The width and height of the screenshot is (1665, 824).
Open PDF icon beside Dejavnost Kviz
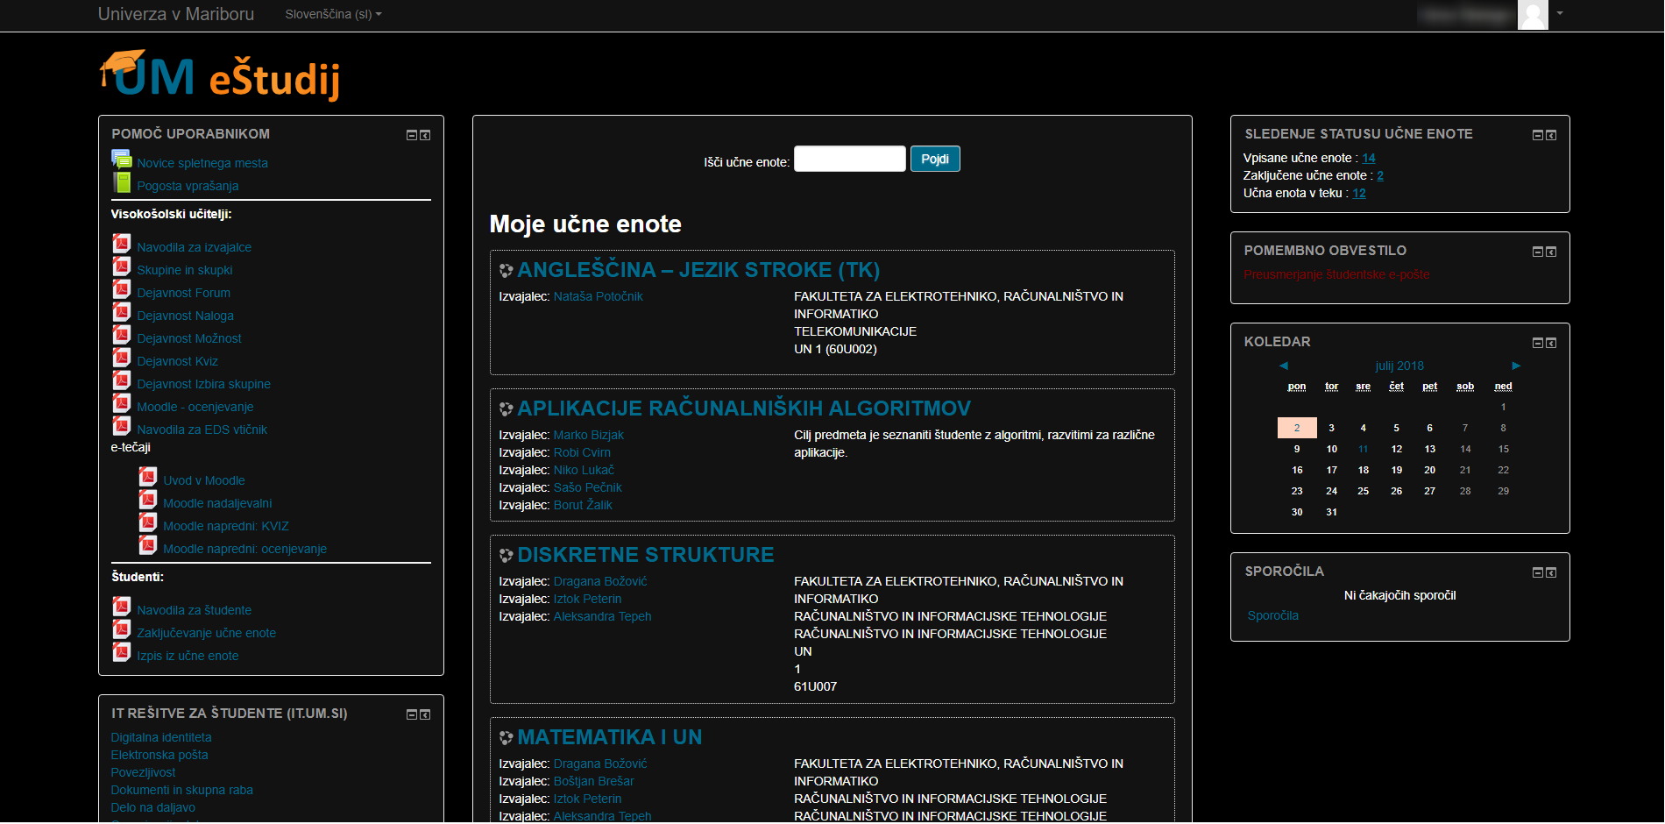[122, 358]
